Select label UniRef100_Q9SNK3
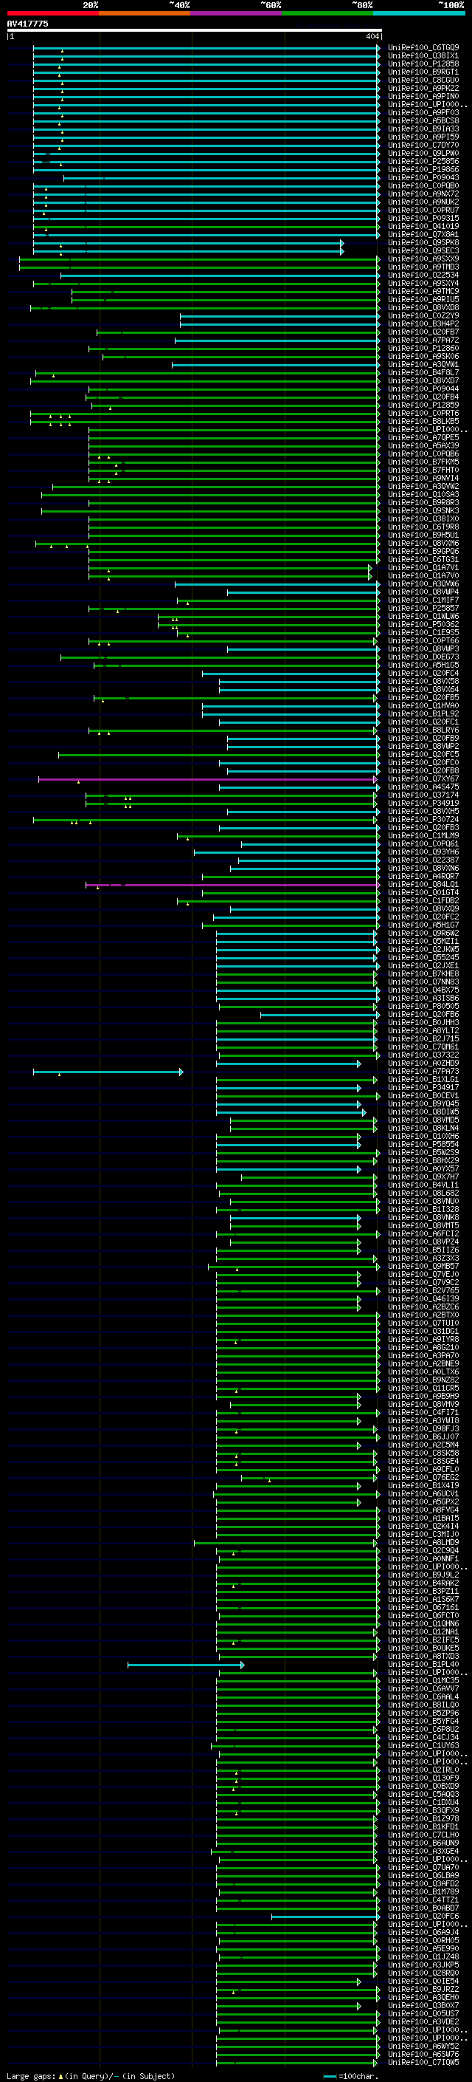 coord(423,511)
